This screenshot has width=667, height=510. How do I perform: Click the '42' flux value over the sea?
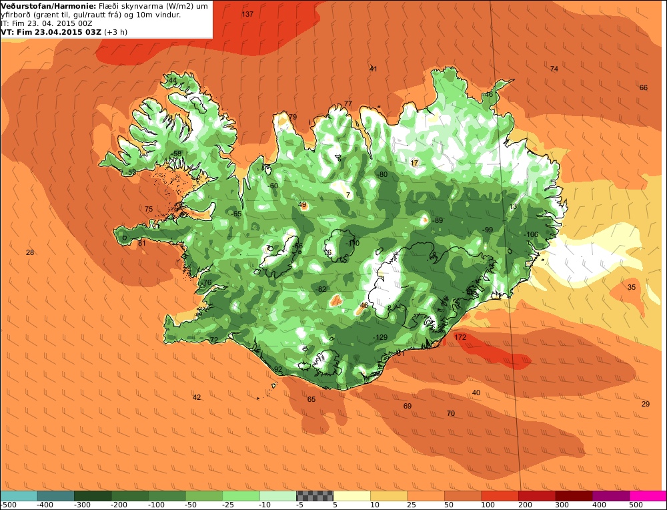click(197, 397)
